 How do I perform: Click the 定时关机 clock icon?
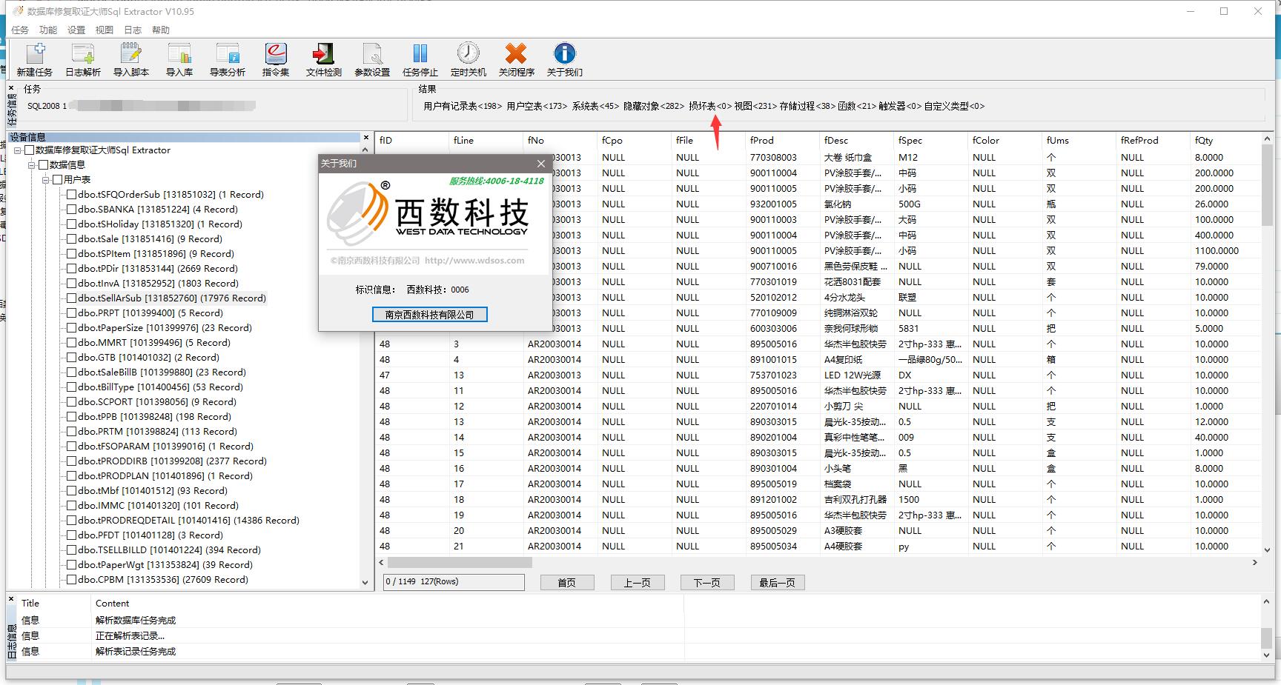(469, 59)
